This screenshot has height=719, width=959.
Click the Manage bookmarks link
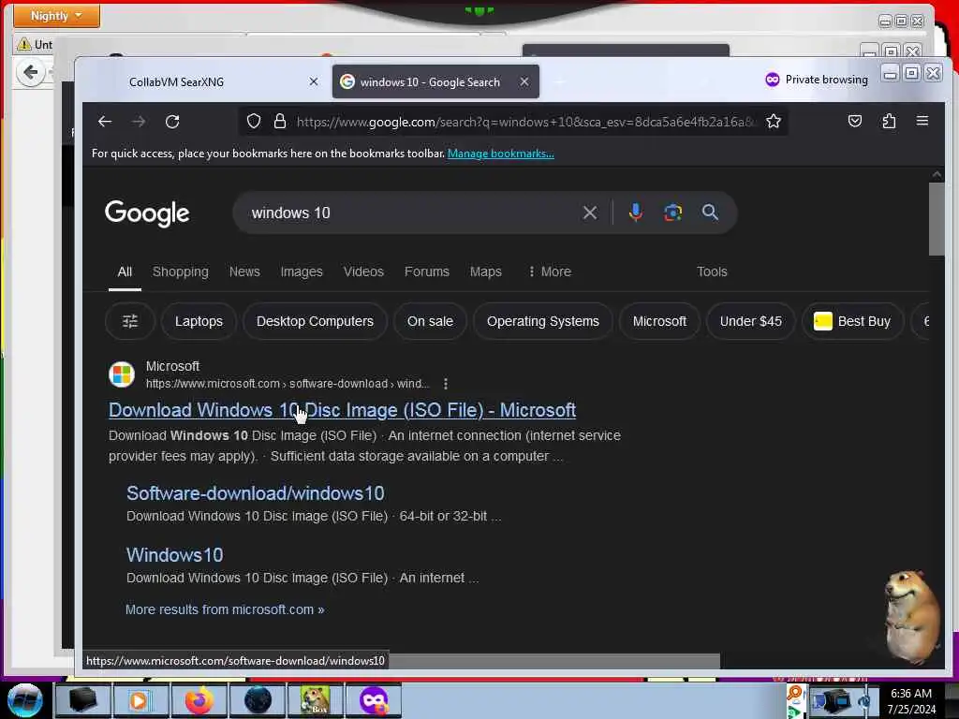click(500, 154)
